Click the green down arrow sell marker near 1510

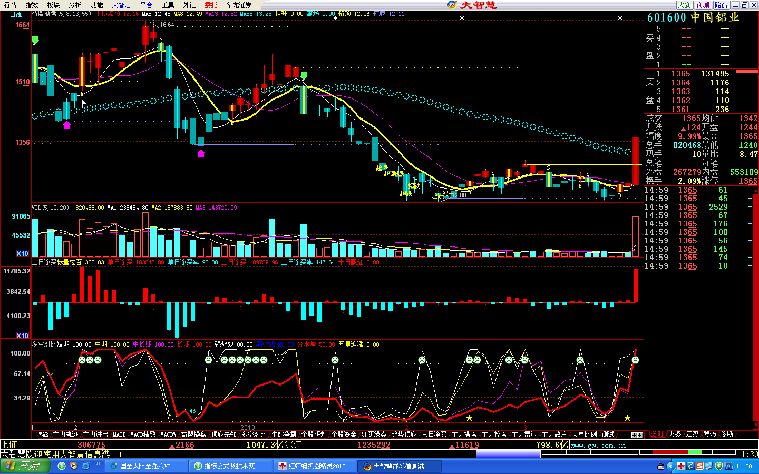click(304, 76)
